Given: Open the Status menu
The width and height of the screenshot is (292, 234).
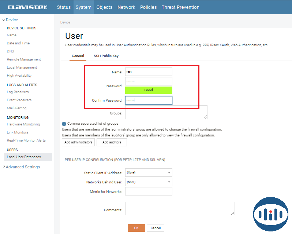Looking at the screenshot, I should point(64,7).
